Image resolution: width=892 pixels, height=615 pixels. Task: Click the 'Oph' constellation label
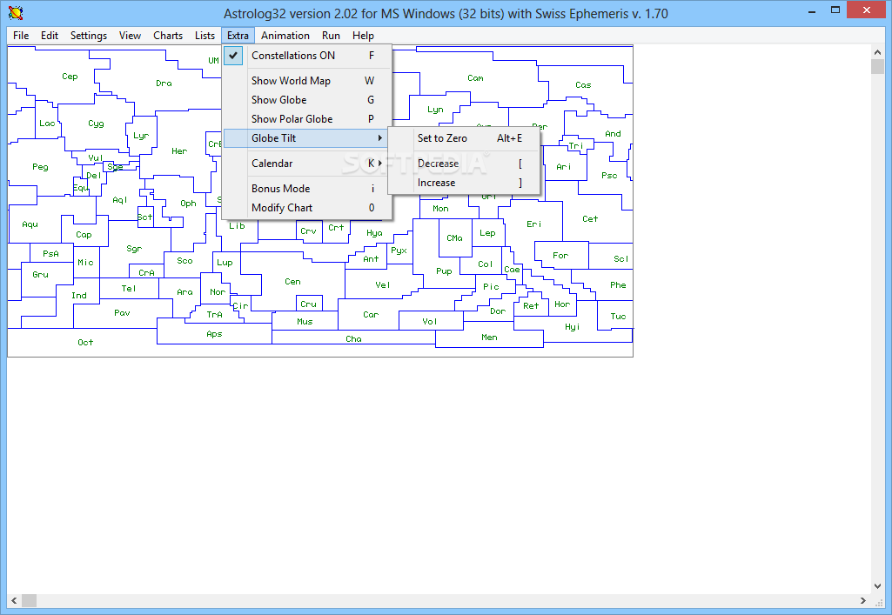pyautogui.click(x=188, y=204)
